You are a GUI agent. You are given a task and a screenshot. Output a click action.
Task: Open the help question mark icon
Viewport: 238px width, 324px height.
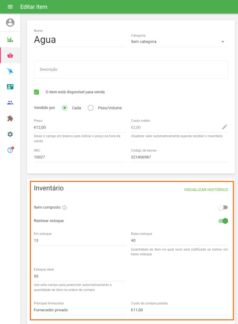coord(10,150)
